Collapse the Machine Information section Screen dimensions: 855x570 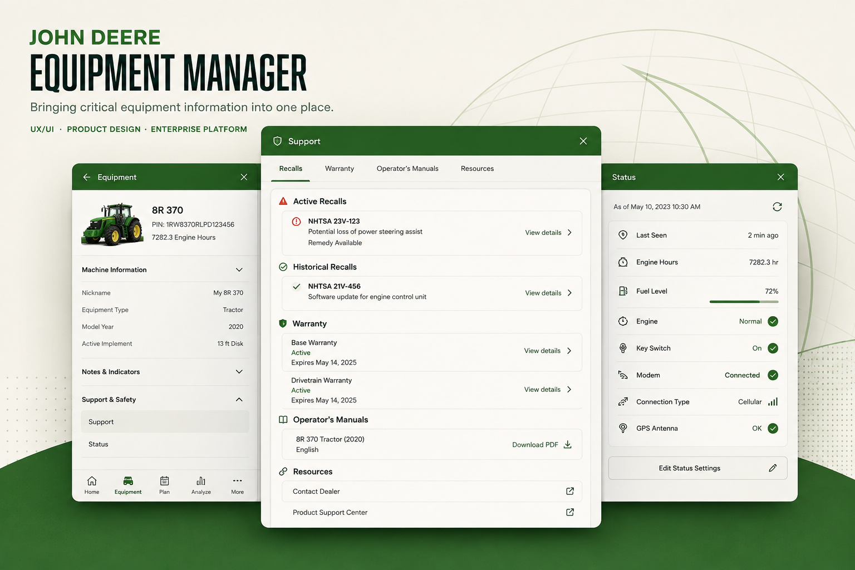click(239, 270)
